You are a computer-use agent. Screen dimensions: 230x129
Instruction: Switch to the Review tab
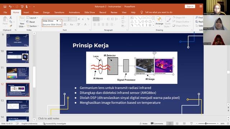[x=114, y=13]
